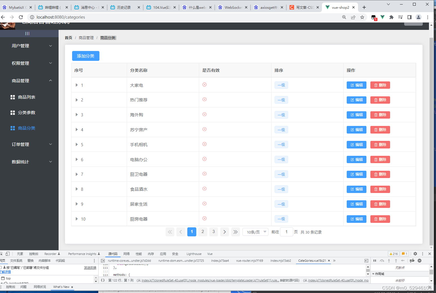The width and height of the screenshot is (436, 293).
Task: Switch to the 控制台 DevTools tab
Action: [x=34, y=254]
